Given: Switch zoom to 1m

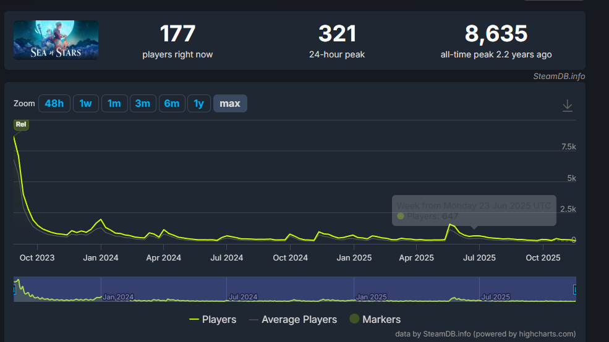Looking at the screenshot, I should (x=114, y=103).
